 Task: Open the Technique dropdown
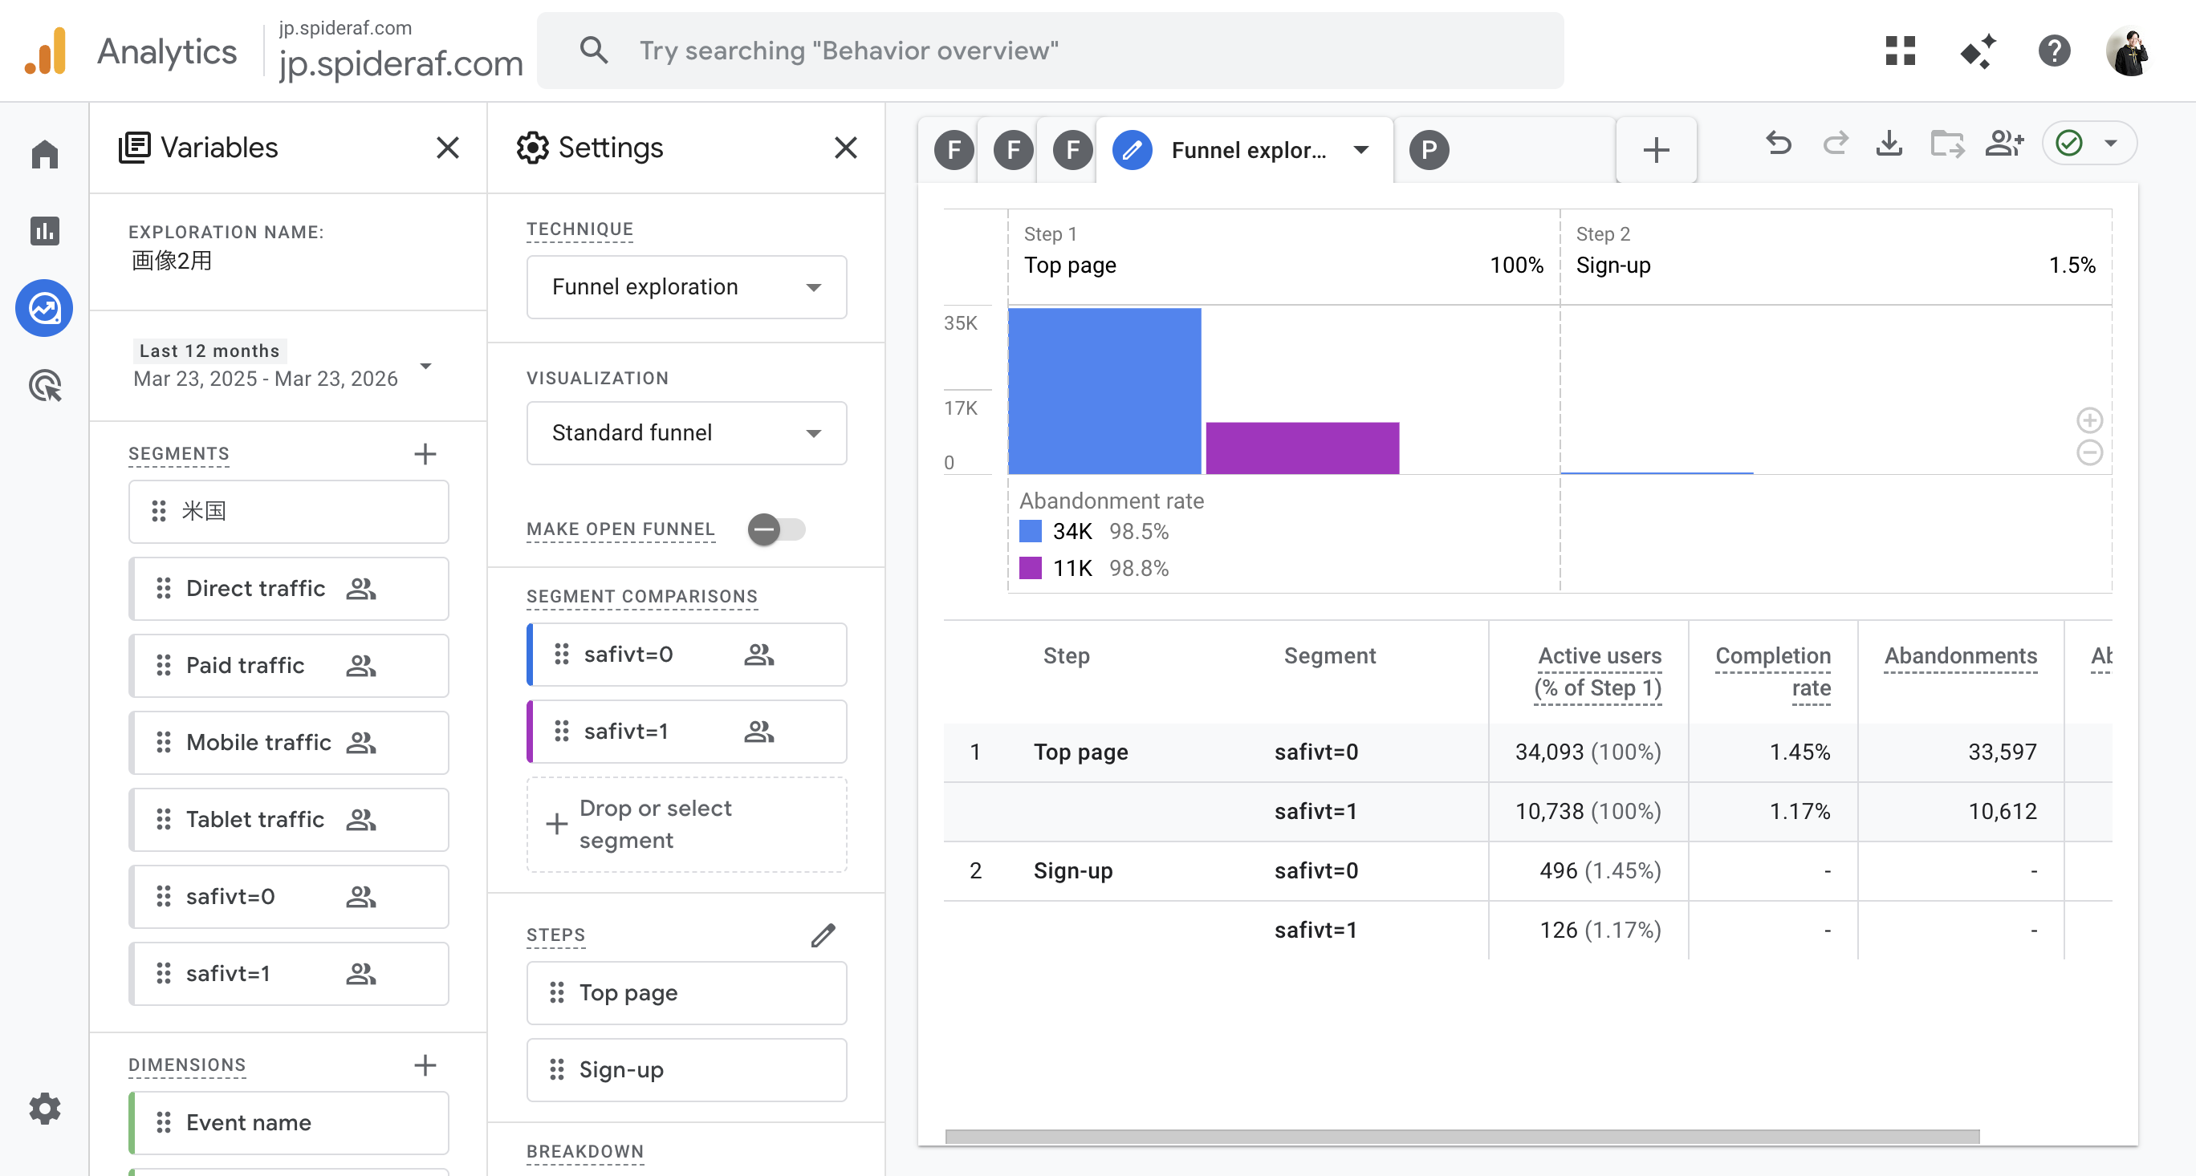tap(686, 287)
